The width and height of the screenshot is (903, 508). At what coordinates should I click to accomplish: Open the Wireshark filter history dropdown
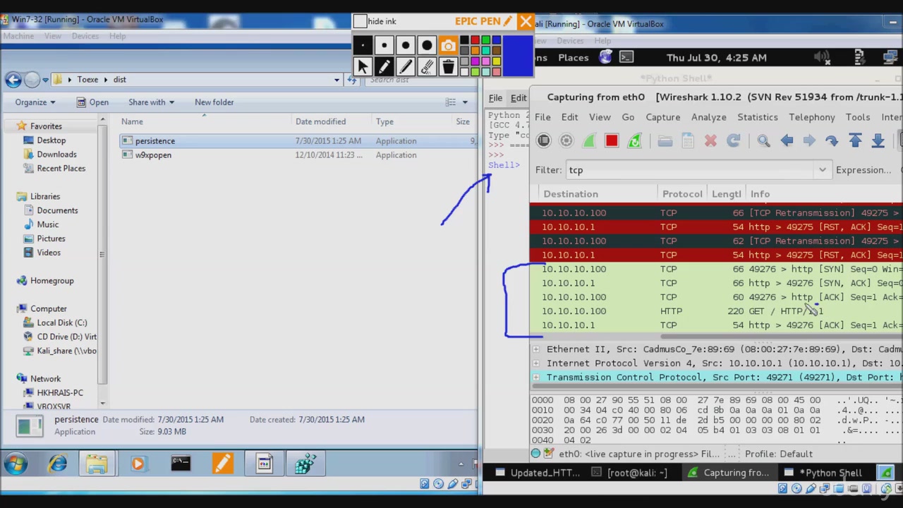pyautogui.click(x=822, y=170)
